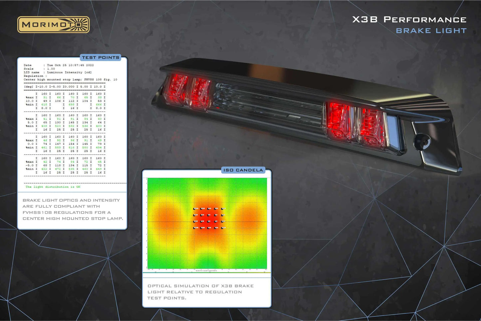Image resolution: width=481 pixels, height=321 pixels.
Task: Click the Morimoto logo badge
Action: point(53,25)
